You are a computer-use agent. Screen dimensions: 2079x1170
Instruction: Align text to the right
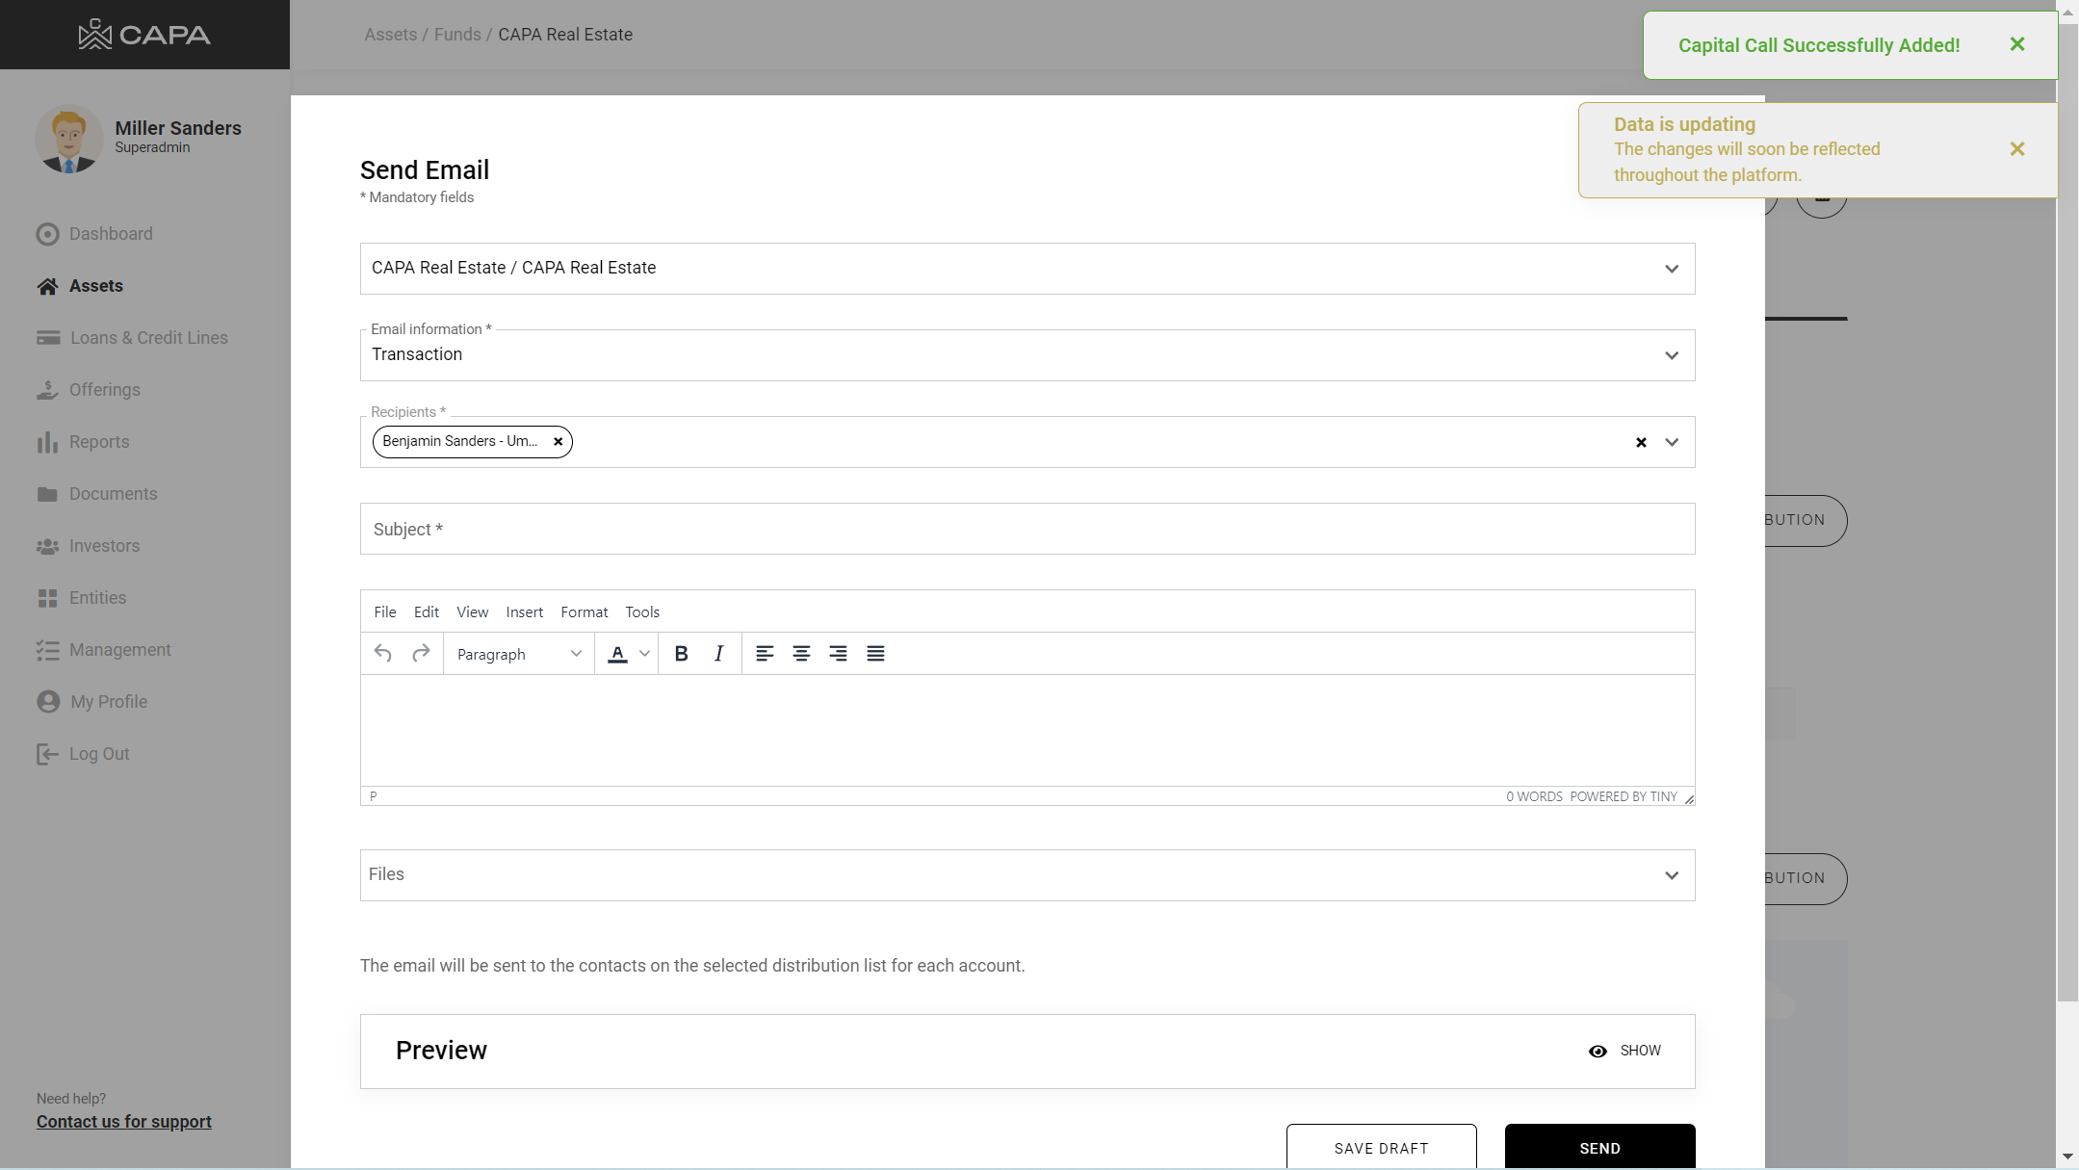pyautogui.click(x=838, y=654)
